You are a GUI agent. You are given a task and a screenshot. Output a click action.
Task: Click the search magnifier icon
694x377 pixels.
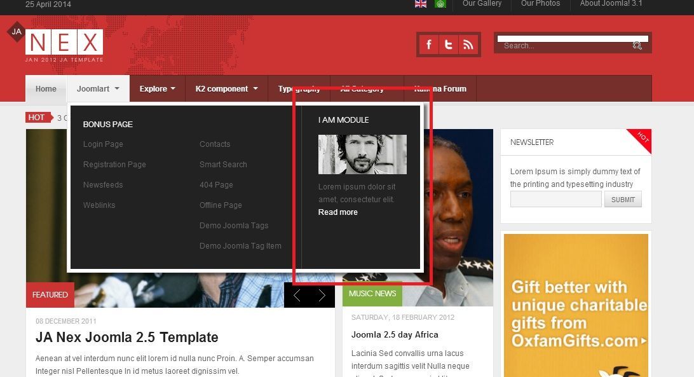point(637,46)
